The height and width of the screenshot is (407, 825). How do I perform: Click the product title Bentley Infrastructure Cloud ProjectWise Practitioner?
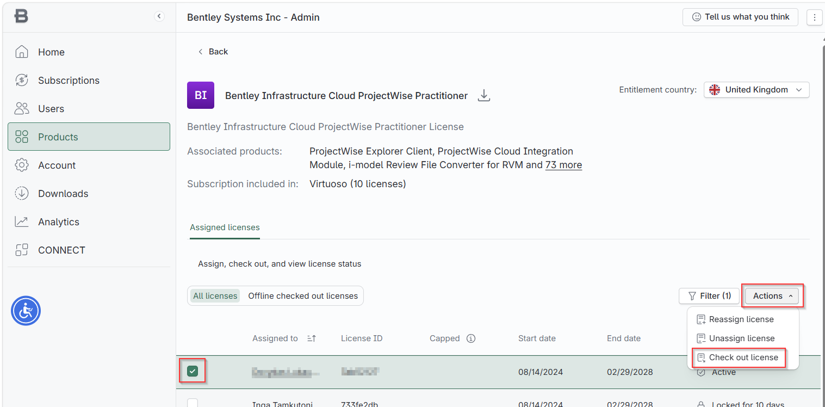tap(346, 96)
